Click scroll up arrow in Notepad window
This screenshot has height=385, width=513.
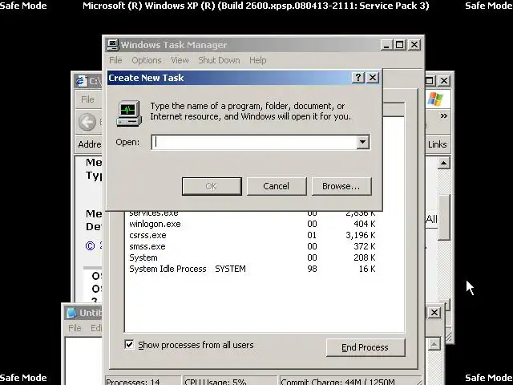(434, 344)
